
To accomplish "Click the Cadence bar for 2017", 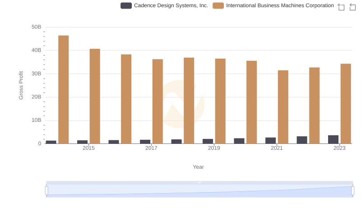I will (x=145, y=142).
